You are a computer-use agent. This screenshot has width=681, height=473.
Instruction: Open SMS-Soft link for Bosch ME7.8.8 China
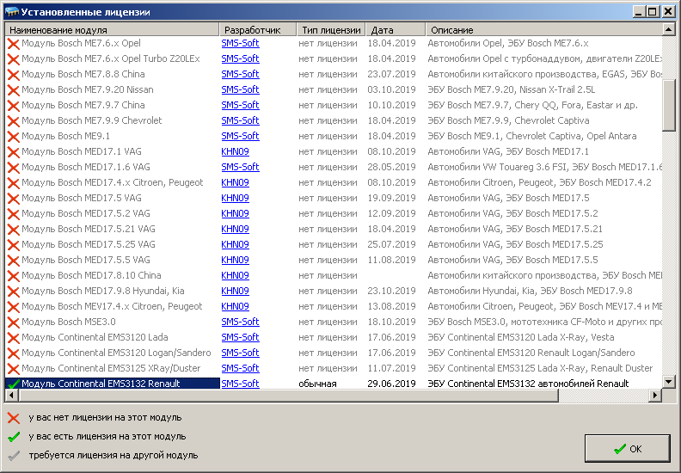240,74
